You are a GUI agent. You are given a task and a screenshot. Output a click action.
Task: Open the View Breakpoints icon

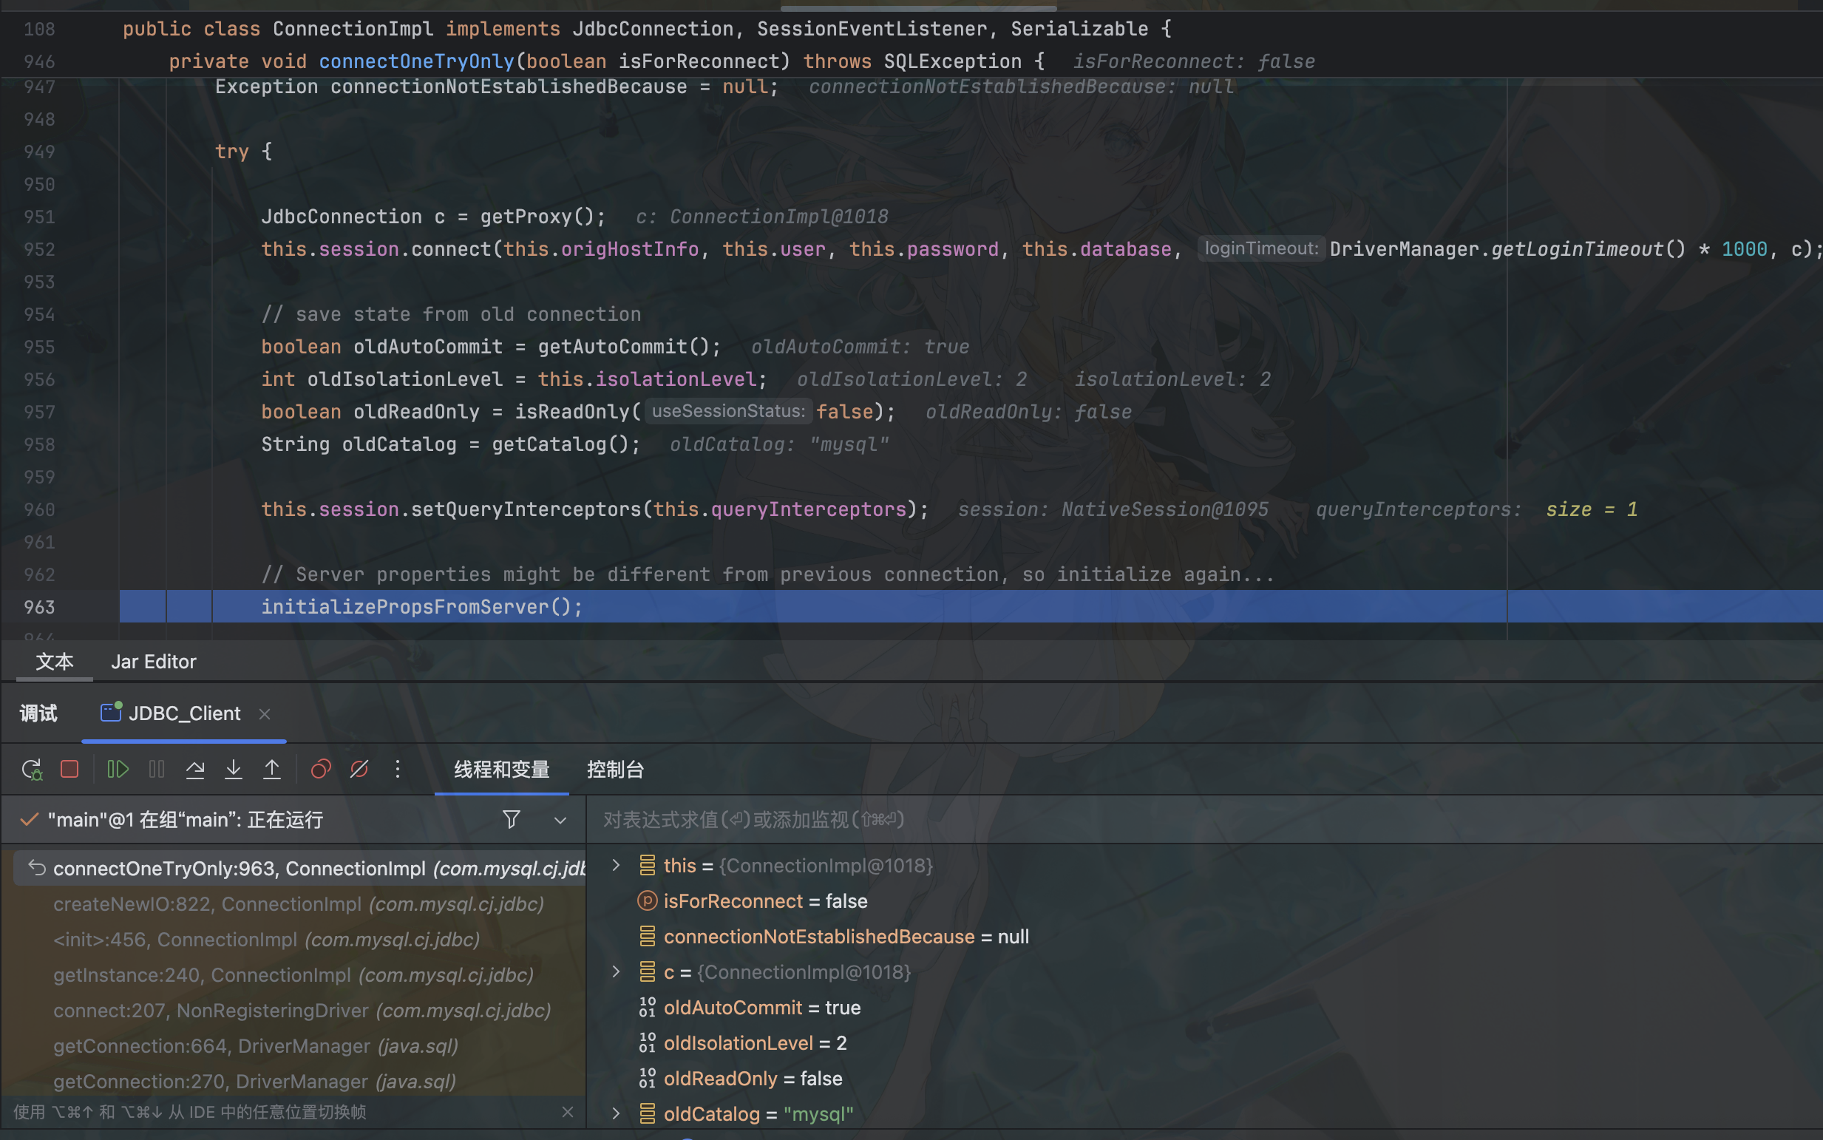click(x=321, y=769)
